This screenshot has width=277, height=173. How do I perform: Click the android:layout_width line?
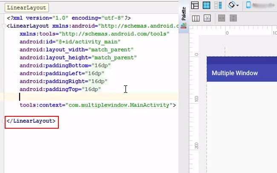click(76, 50)
